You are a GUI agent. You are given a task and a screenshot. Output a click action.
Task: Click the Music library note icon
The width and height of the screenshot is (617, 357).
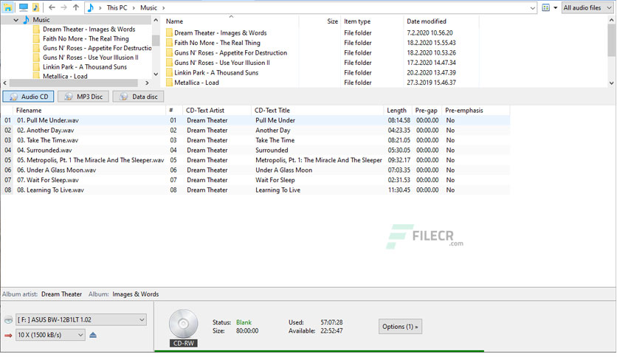coord(35,7)
